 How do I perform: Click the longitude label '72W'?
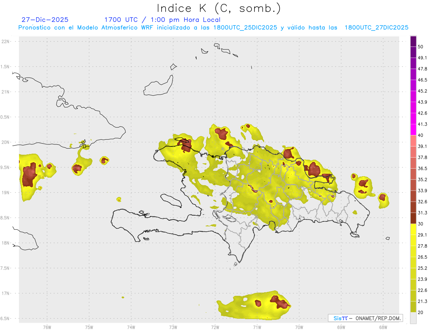pos(215,327)
